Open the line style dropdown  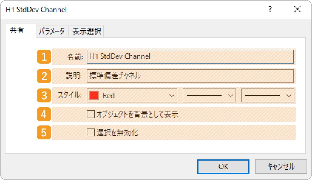pyautogui.click(x=209, y=95)
